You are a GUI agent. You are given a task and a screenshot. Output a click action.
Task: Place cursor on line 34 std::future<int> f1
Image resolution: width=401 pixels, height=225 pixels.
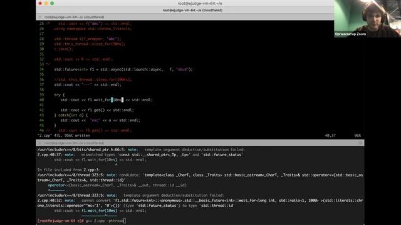coord(123,69)
